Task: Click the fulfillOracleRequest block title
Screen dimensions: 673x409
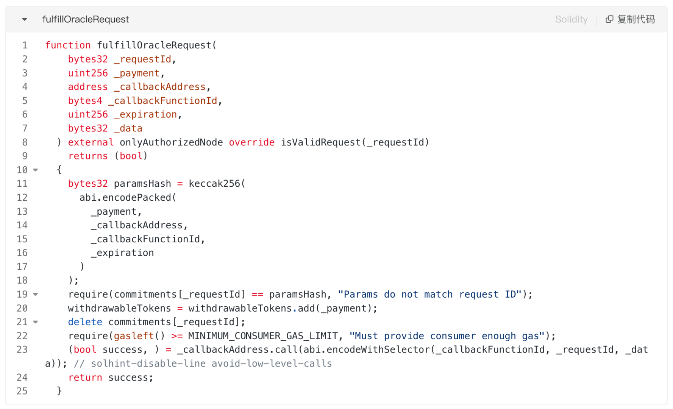Action: click(85, 19)
